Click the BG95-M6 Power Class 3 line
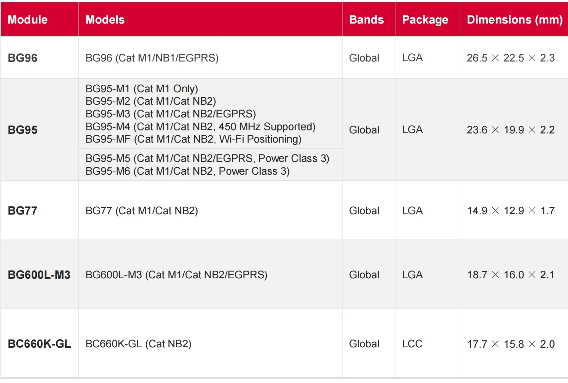Screen dimensions: 568x383 pyautogui.click(x=187, y=171)
